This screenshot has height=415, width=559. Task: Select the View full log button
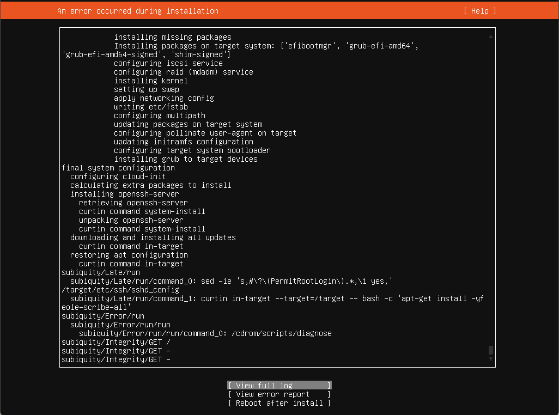(279, 386)
